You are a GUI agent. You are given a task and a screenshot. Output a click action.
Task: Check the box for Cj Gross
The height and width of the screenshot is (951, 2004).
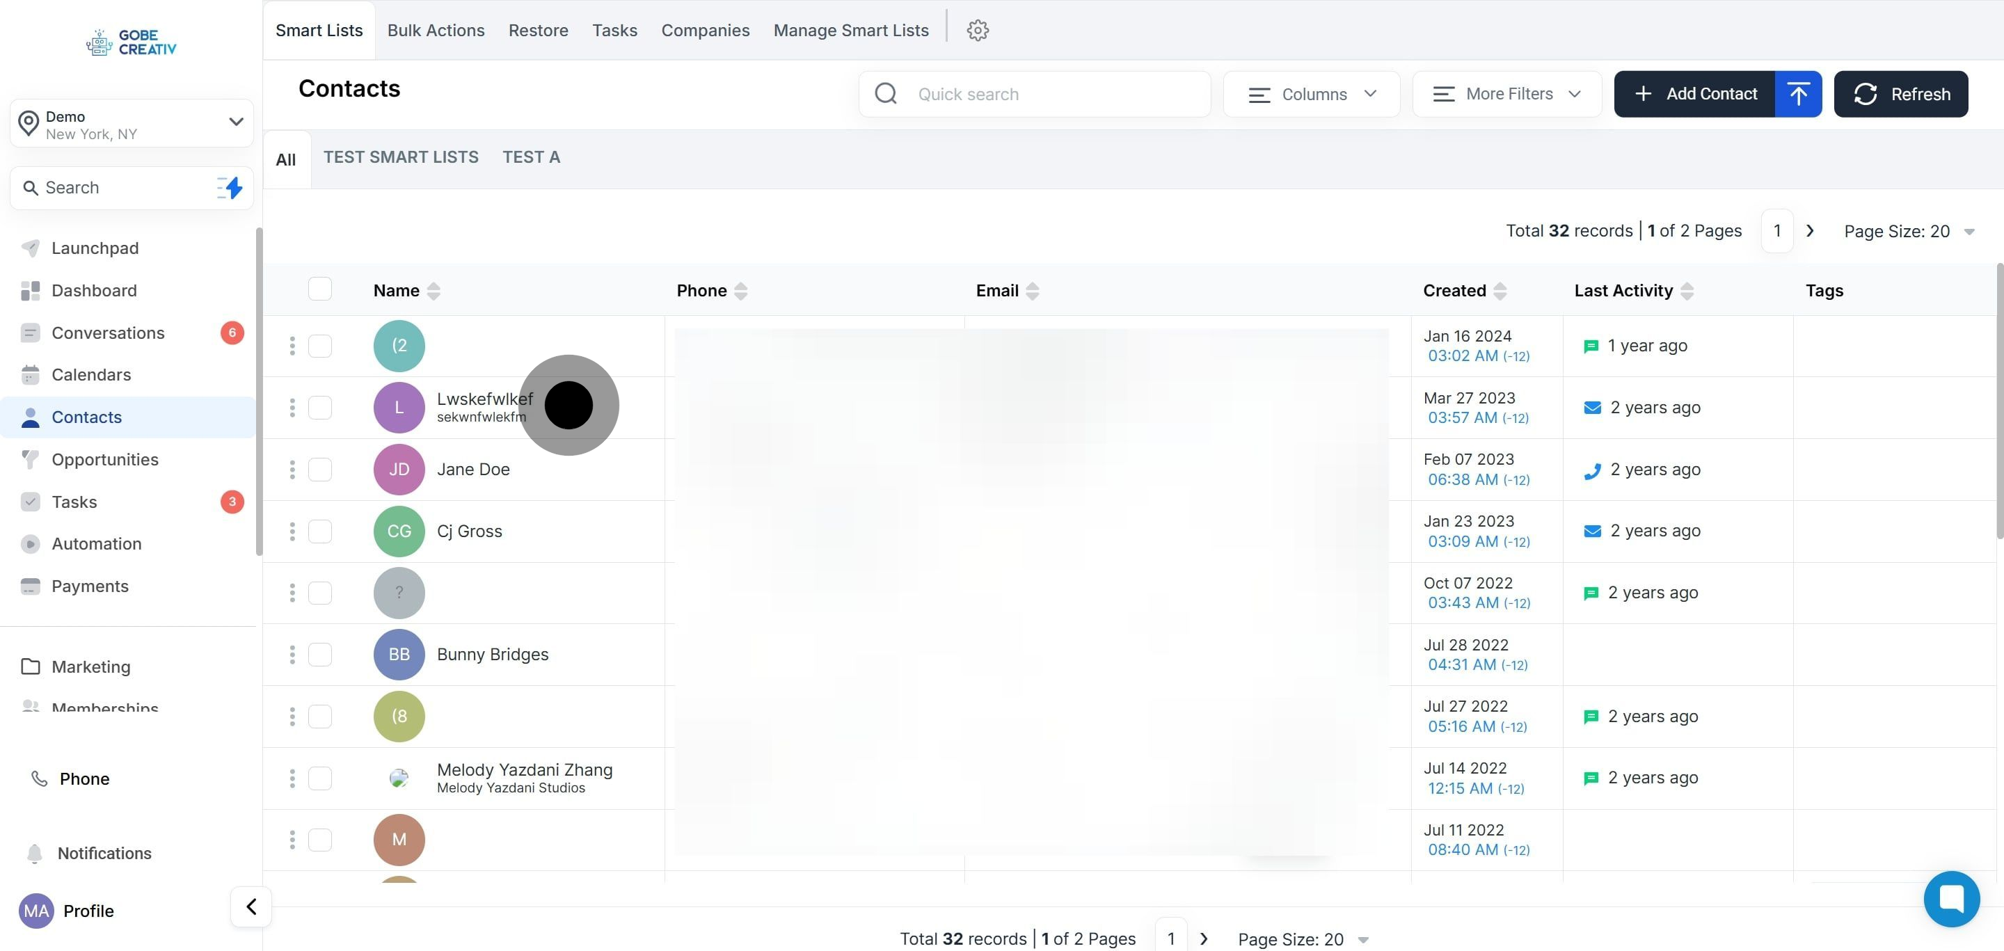point(320,531)
